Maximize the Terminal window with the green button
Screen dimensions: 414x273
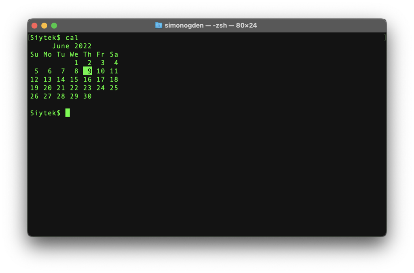tap(54, 26)
